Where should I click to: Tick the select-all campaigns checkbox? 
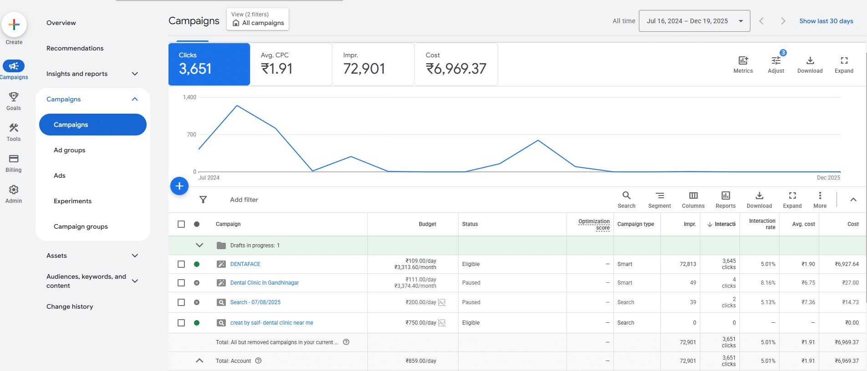(181, 224)
